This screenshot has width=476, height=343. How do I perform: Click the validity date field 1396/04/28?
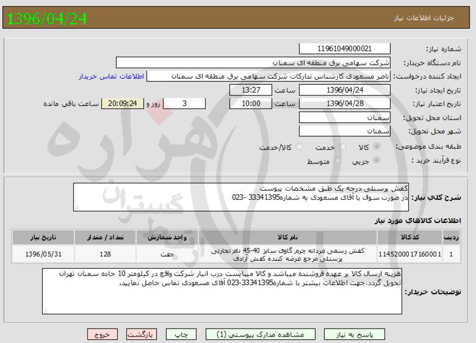pos(345,104)
